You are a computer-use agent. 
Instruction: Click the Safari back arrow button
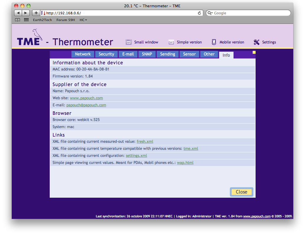pyautogui.click(x=18, y=13)
